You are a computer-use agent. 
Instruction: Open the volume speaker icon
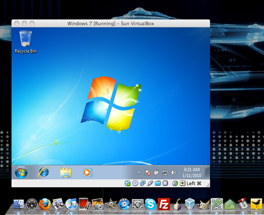pos(173,173)
